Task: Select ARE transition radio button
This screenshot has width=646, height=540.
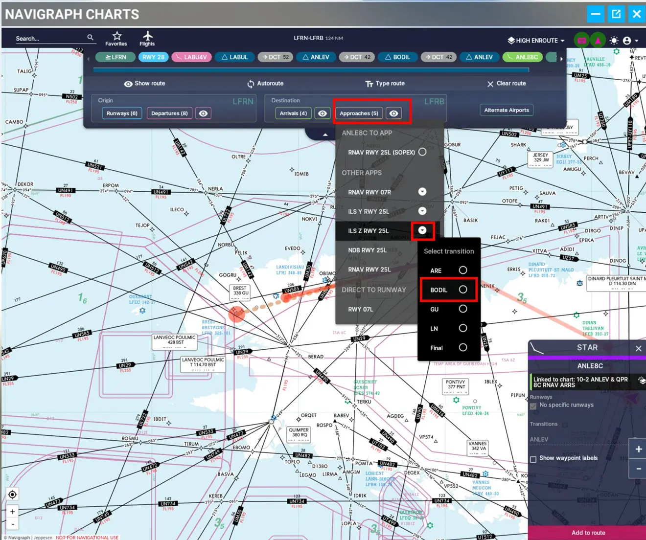Action: [x=462, y=270]
